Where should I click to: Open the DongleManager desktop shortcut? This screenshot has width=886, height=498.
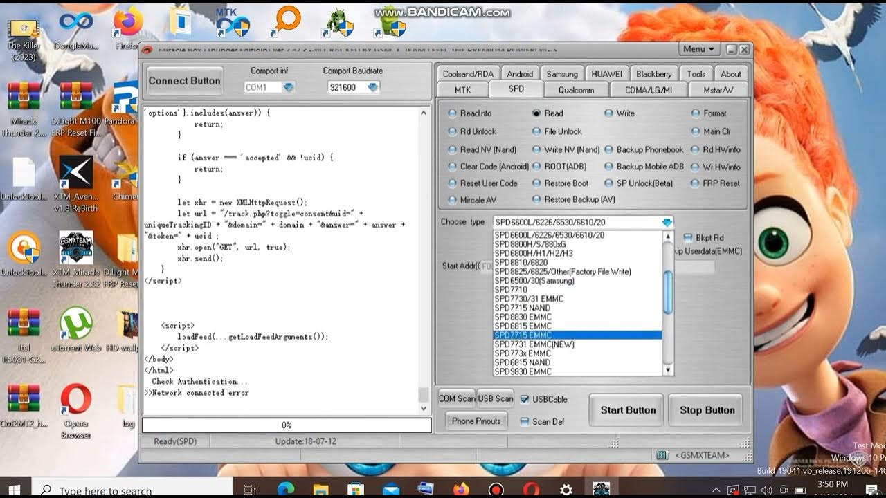(75, 23)
